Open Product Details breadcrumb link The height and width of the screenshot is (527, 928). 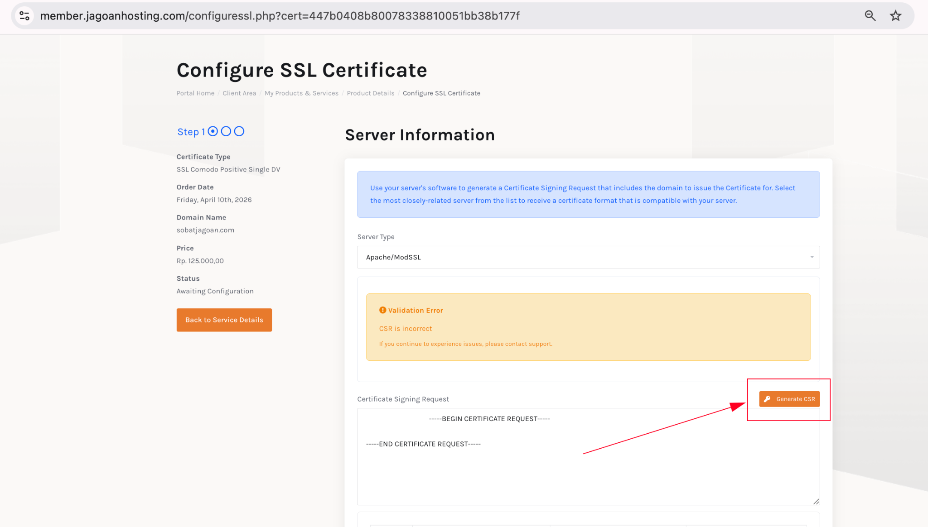pos(370,93)
